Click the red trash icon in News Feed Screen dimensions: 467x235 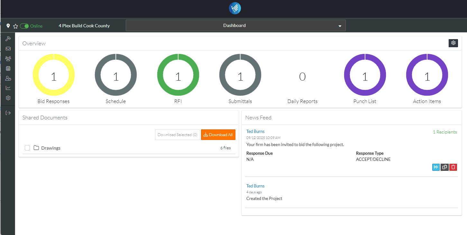pos(453,167)
